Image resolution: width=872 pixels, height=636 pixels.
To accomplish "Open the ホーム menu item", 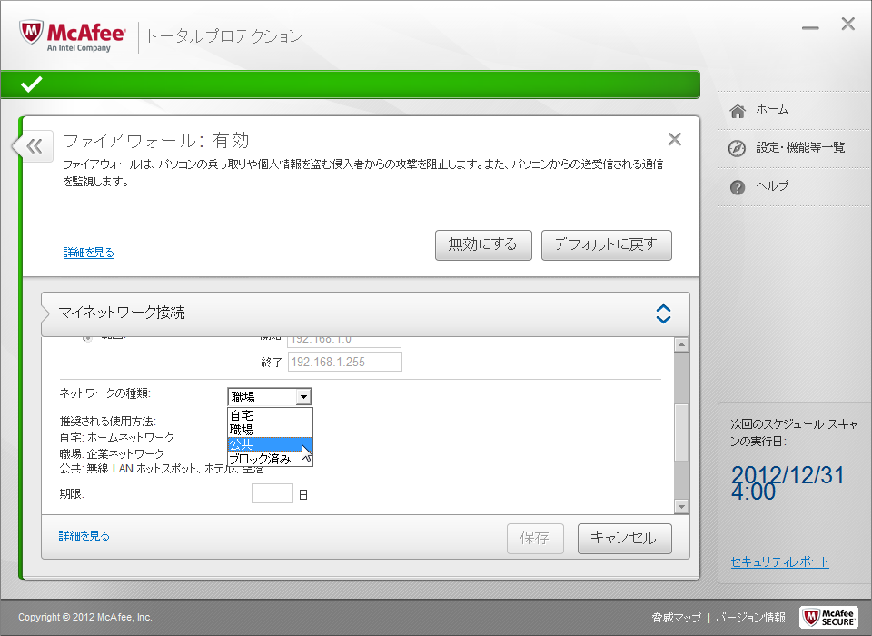I will [772, 110].
